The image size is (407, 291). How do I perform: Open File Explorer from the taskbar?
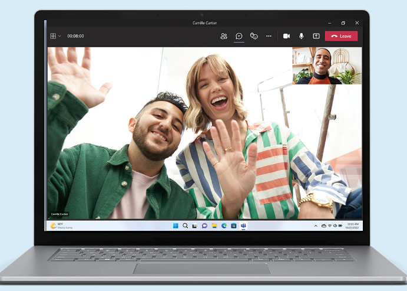(214, 225)
